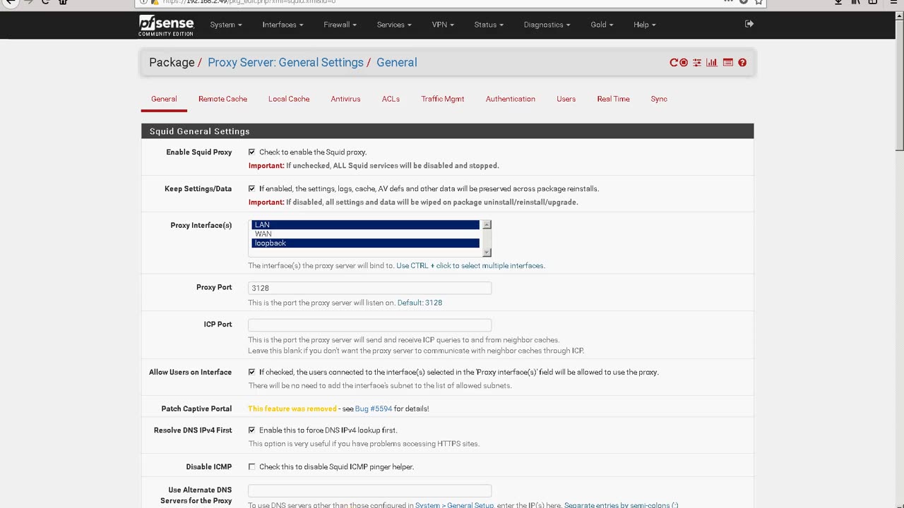Enable the Disable ICMP checkbox

click(251, 466)
